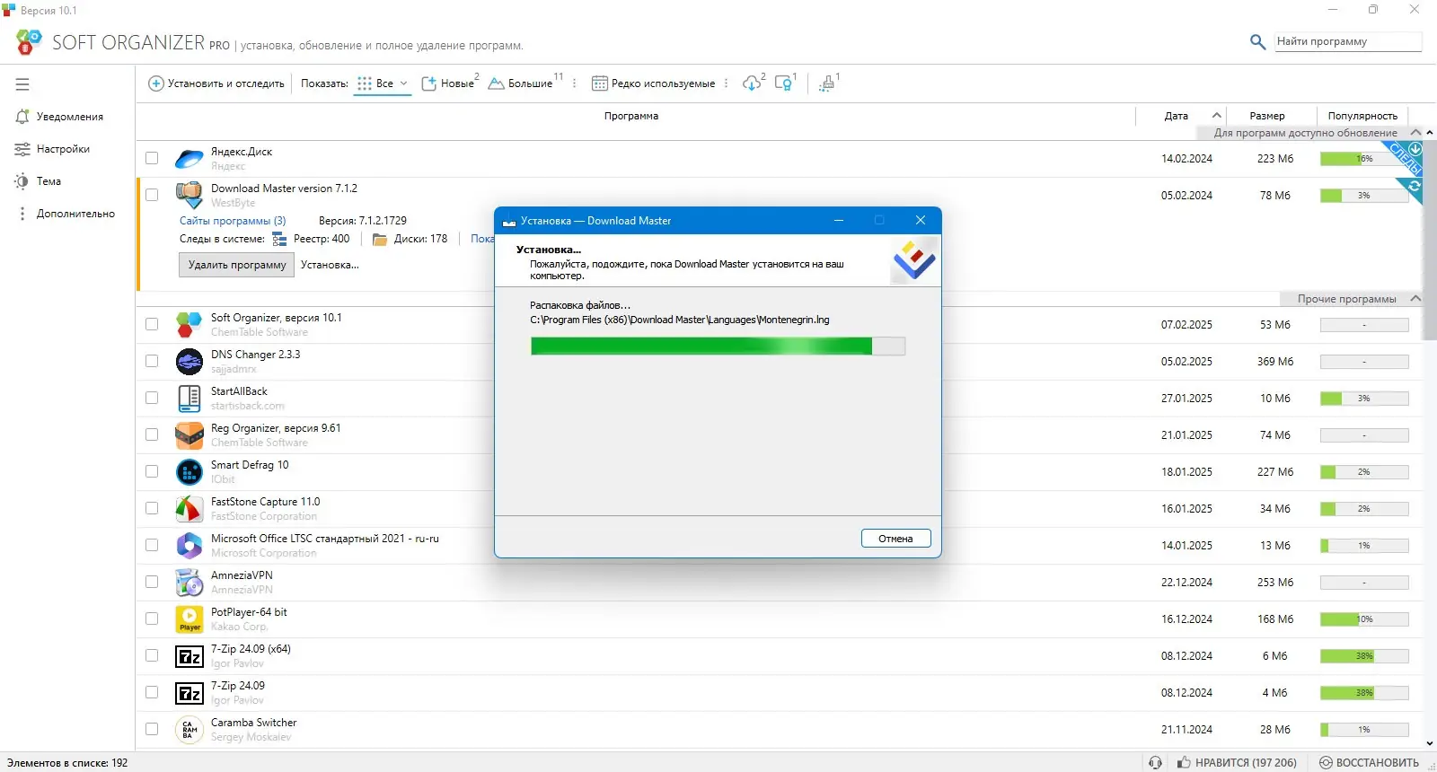The height and width of the screenshot is (772, 1437).
Task: Select the Reg Organizer checkbox
Action: coord(152,434)
